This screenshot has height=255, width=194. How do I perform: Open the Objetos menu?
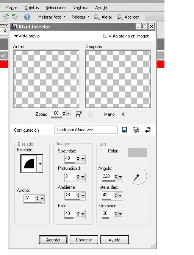[x=31, y=8]
